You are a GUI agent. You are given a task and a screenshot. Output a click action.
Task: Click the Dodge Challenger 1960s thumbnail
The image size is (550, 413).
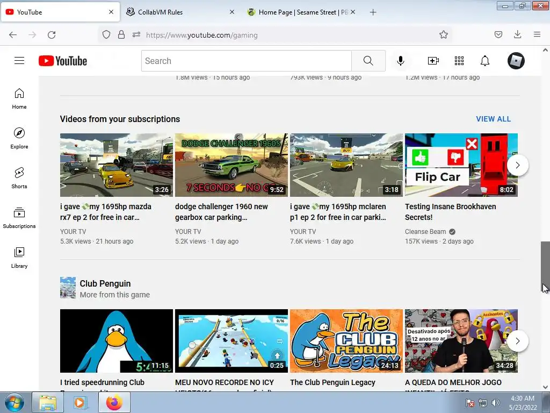point(231,165)
